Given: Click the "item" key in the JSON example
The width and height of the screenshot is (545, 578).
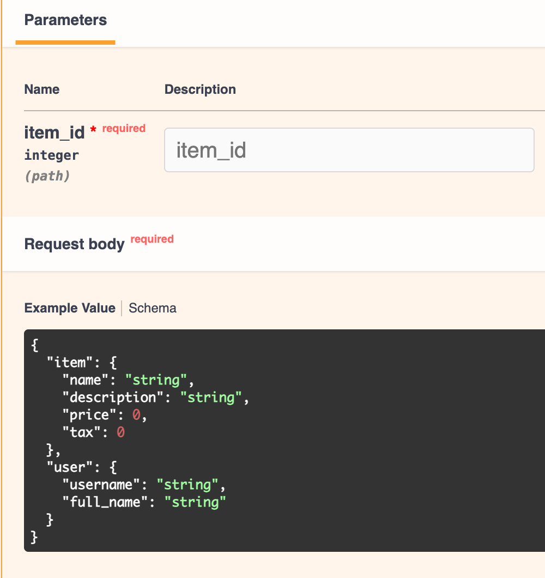Looking at the screenshot, I should 66,362.
